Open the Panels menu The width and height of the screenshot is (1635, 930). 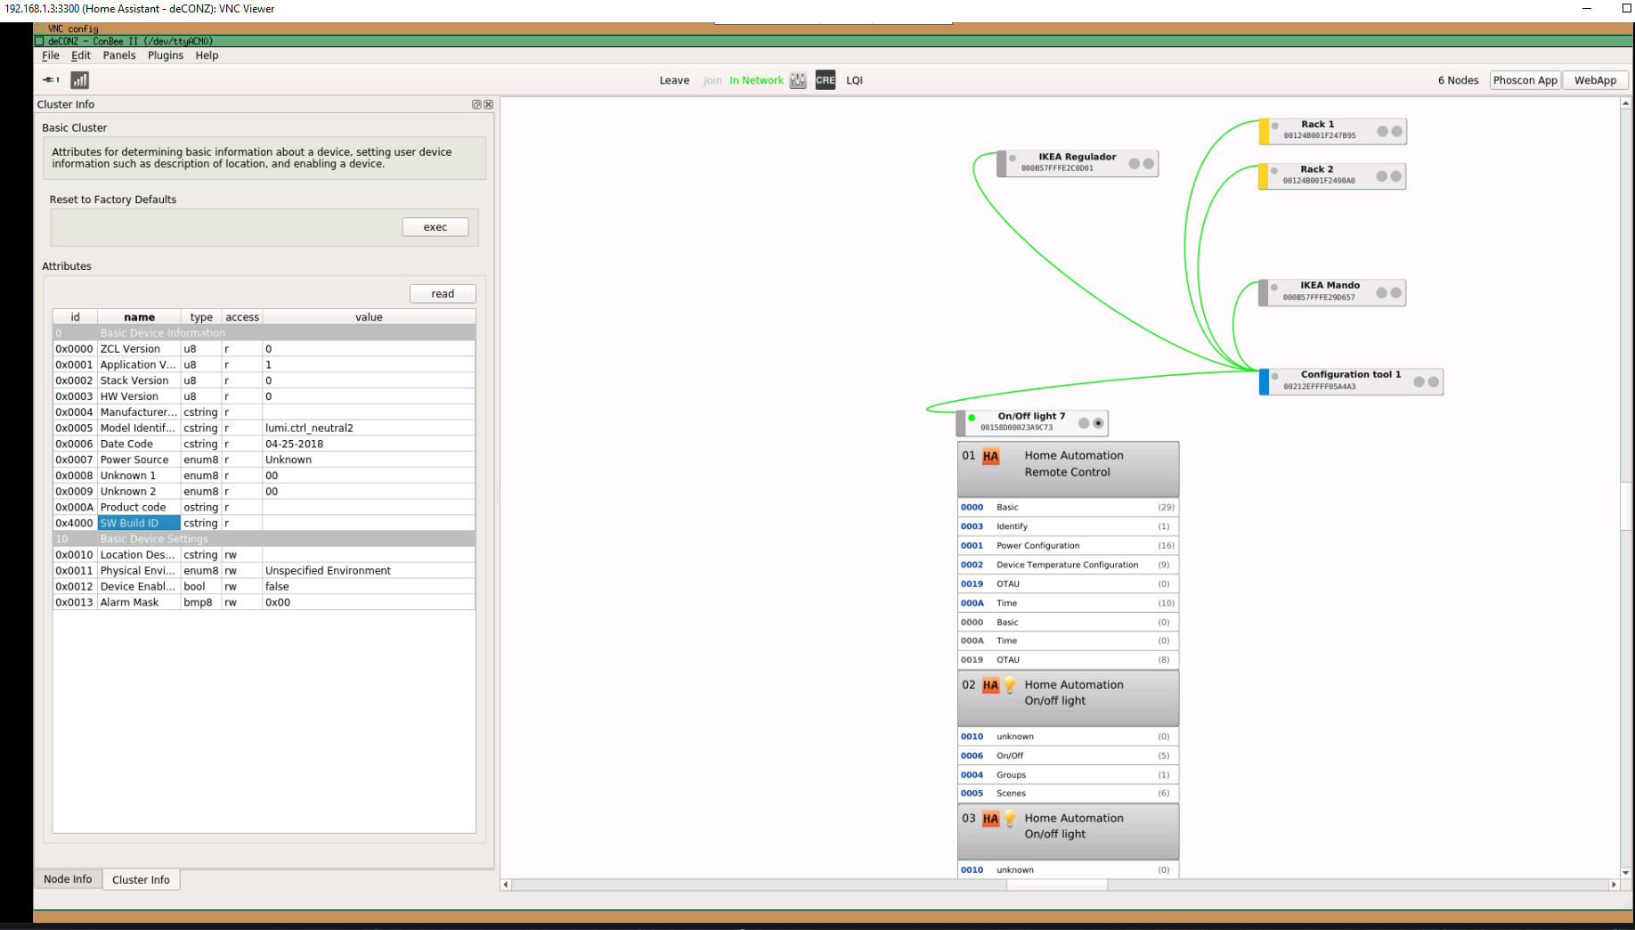click(118, 55)
